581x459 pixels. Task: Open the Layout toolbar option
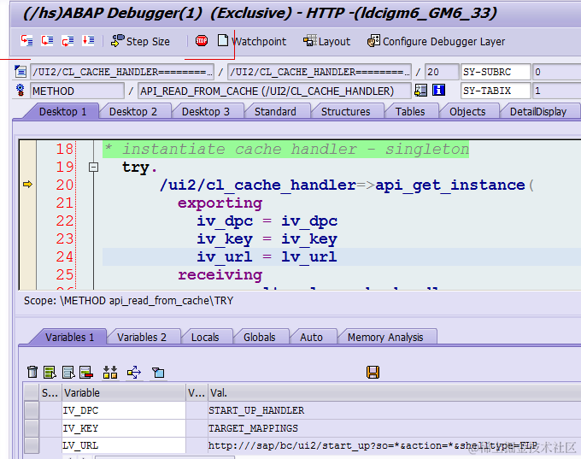click(326, 41)
